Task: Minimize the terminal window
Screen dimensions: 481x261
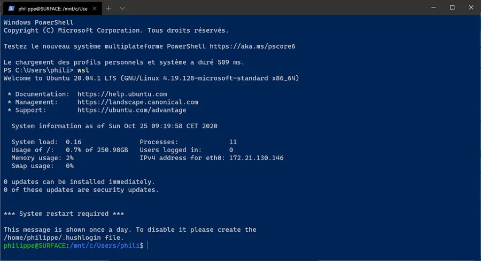Action: click(x=433, y=7)
